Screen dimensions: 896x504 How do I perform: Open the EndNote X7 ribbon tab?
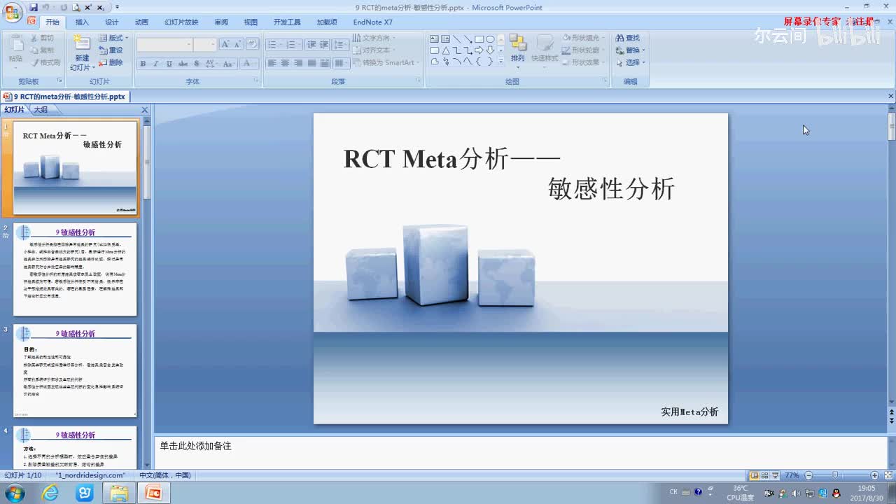click(372, 22)
